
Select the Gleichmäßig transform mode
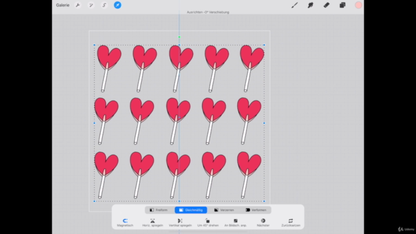pos(191,210)
